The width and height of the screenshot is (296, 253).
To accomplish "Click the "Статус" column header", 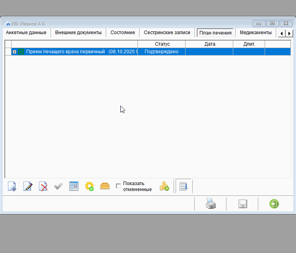I will (162, 44).
